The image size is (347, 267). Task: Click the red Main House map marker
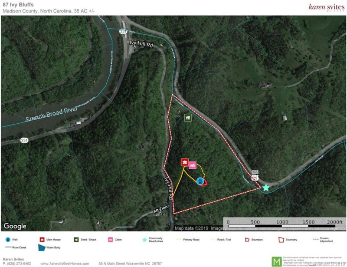click(185, 162)
